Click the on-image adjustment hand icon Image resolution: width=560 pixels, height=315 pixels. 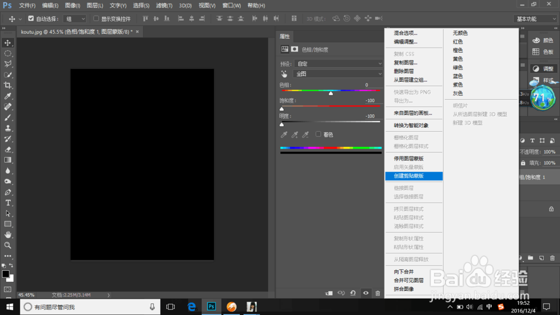284,74
